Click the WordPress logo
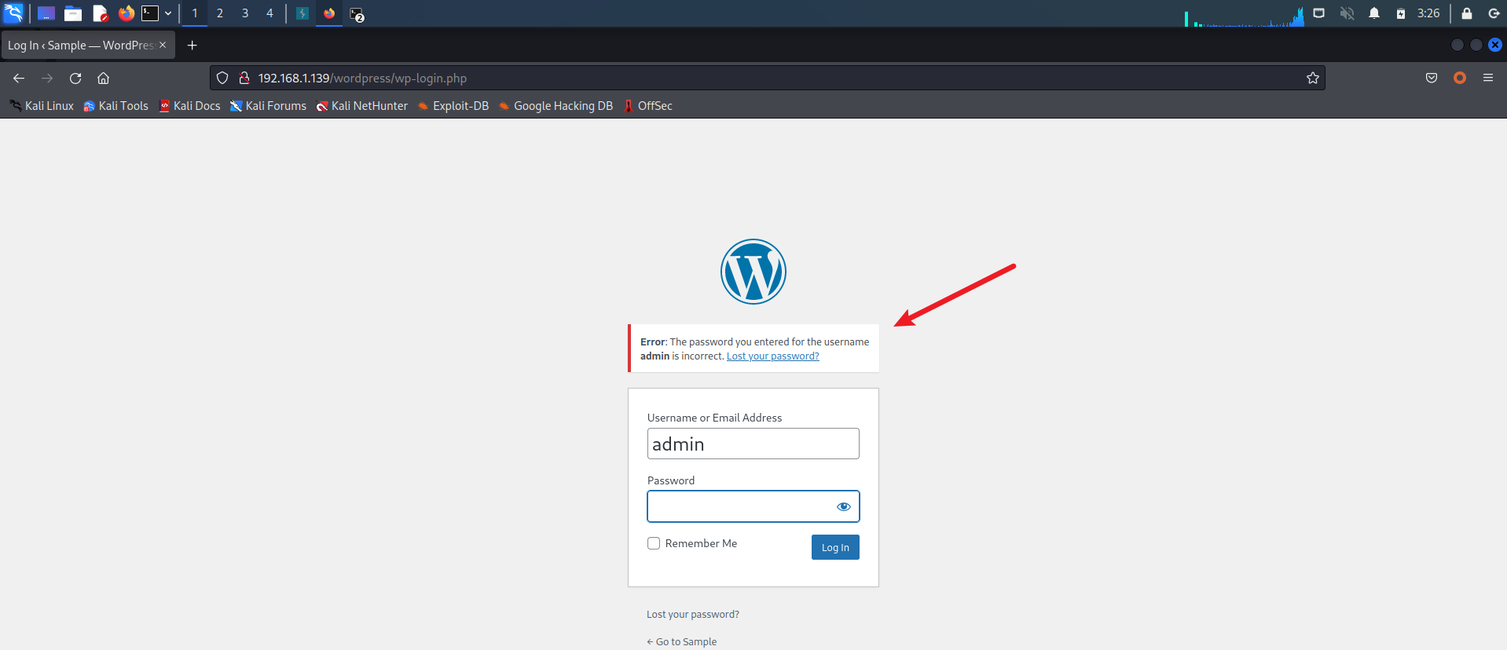The width and height of the screenshot is (1507, 650). (753, 272)
